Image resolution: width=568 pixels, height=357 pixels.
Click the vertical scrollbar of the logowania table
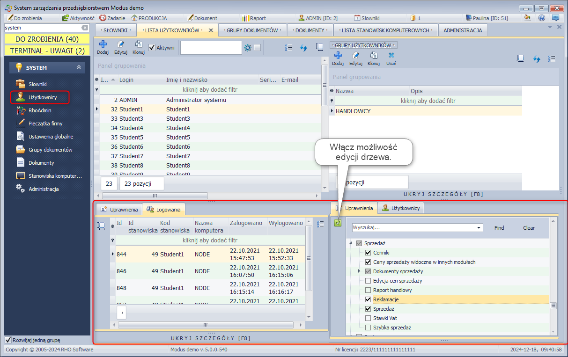(309, 257)
